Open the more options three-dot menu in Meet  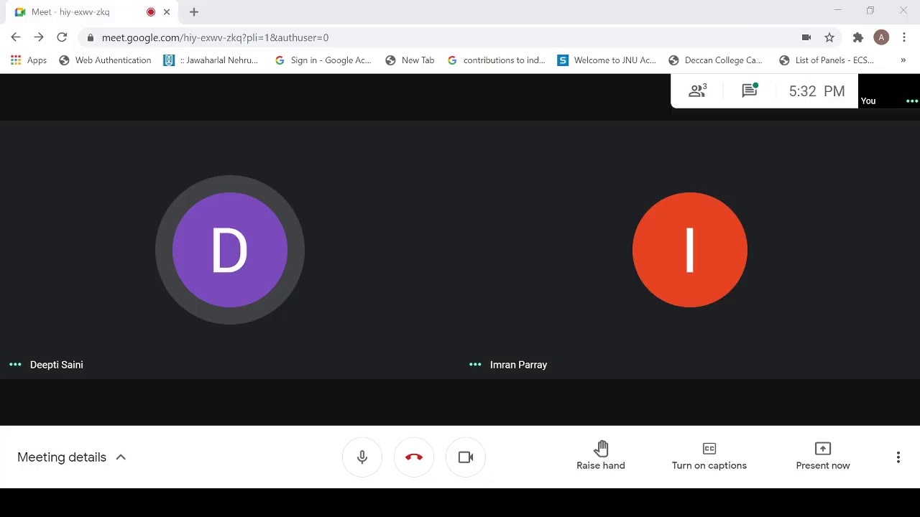(x=898, y=457)
